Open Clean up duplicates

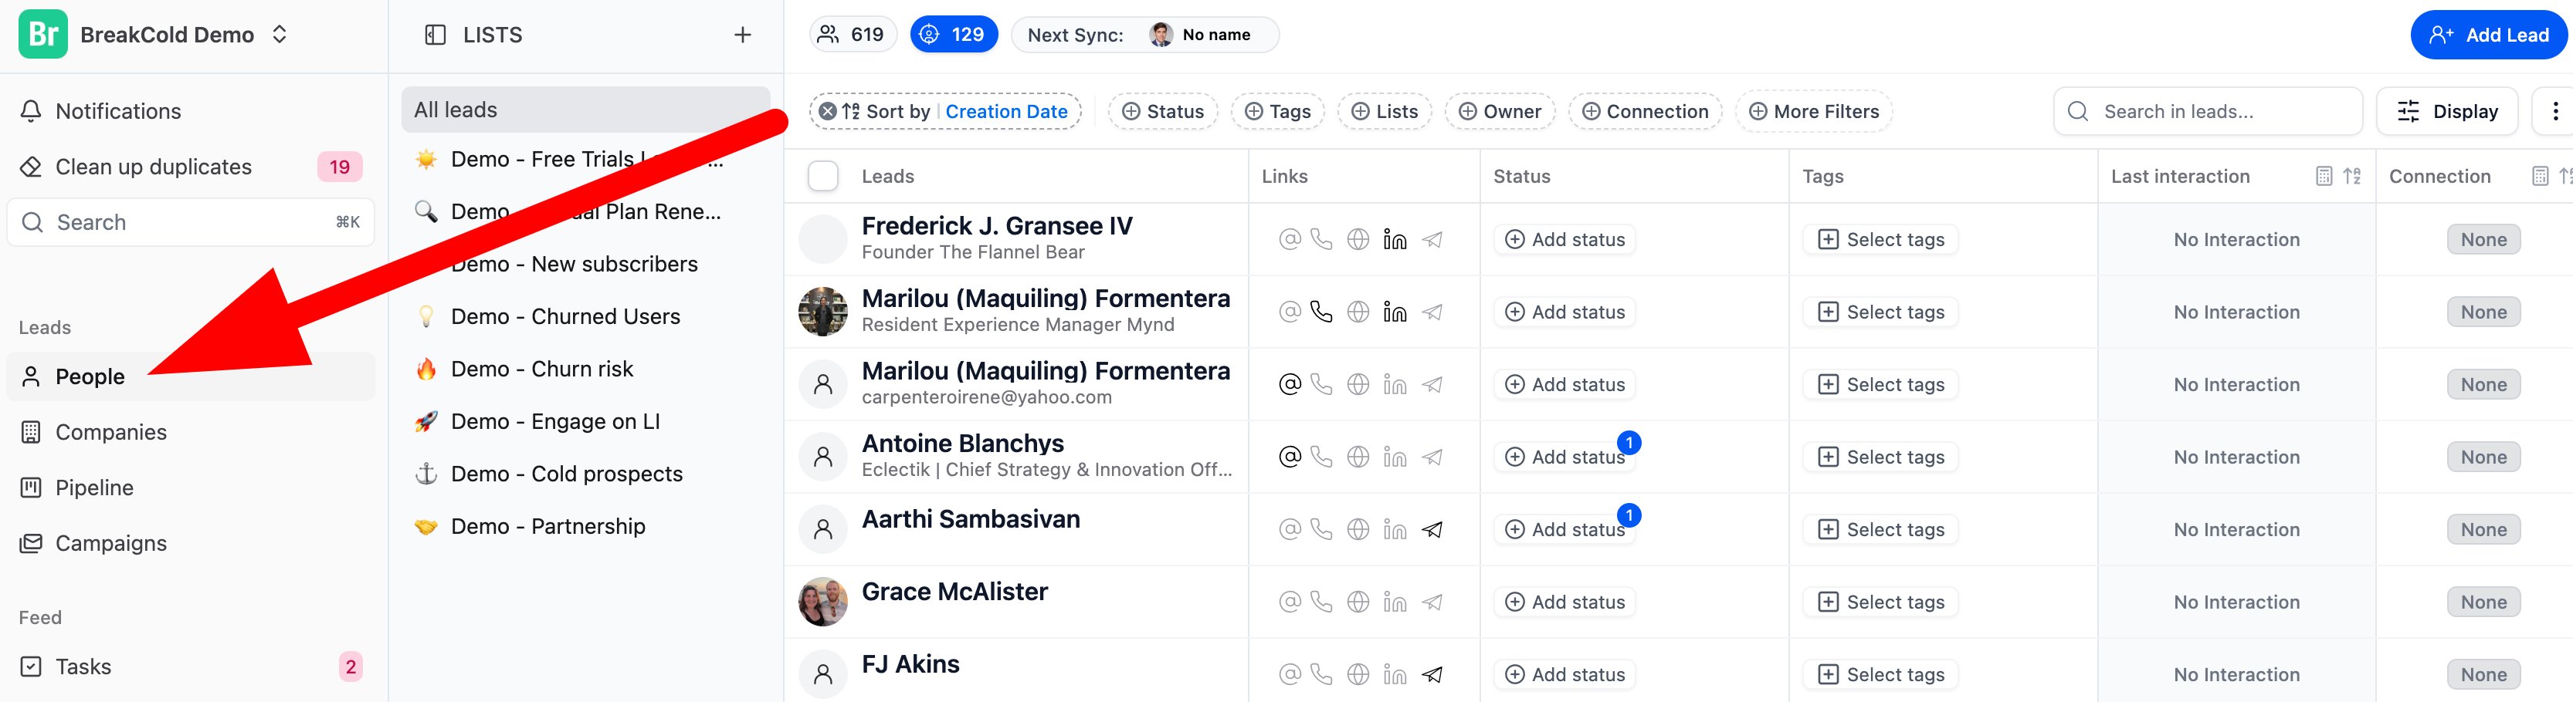[x=191, y=167]
